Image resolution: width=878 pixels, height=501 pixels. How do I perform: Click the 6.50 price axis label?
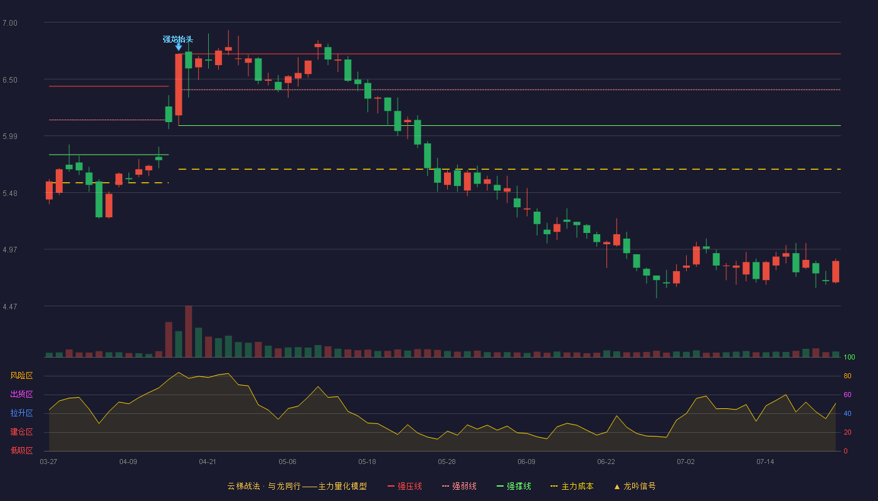tap(10, 80)
